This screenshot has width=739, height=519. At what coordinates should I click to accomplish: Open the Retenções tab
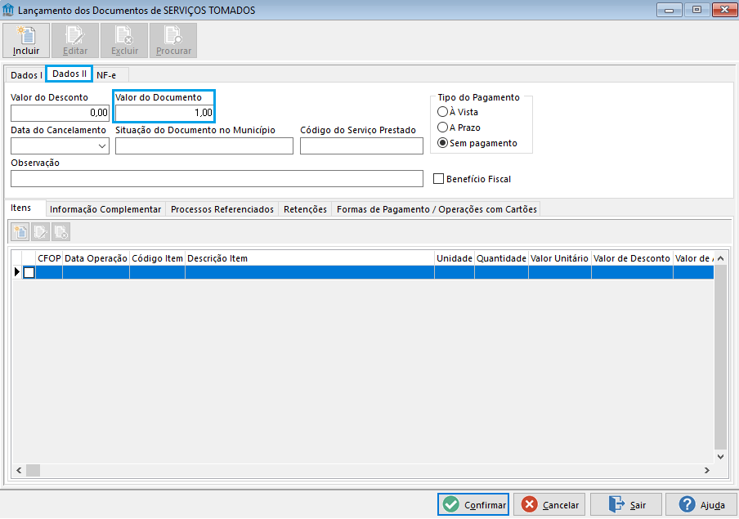(x=305, y=209)
